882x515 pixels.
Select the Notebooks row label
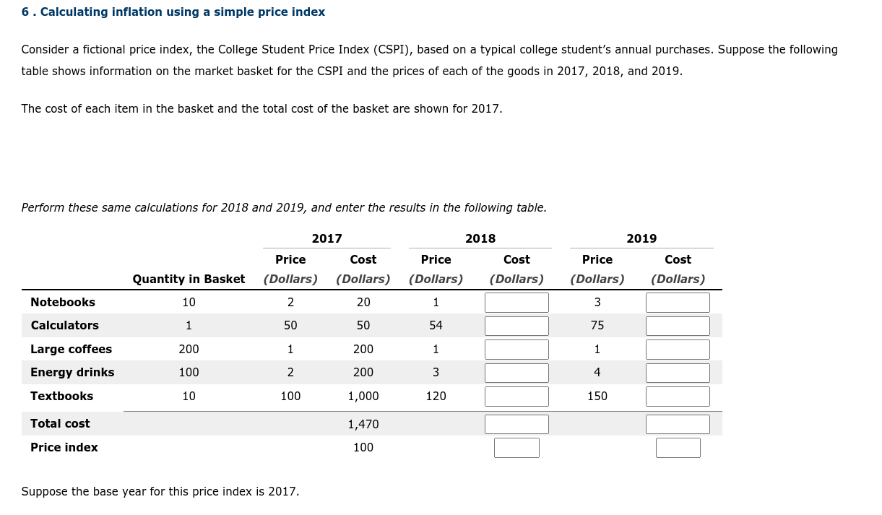(x=63, y=302)
